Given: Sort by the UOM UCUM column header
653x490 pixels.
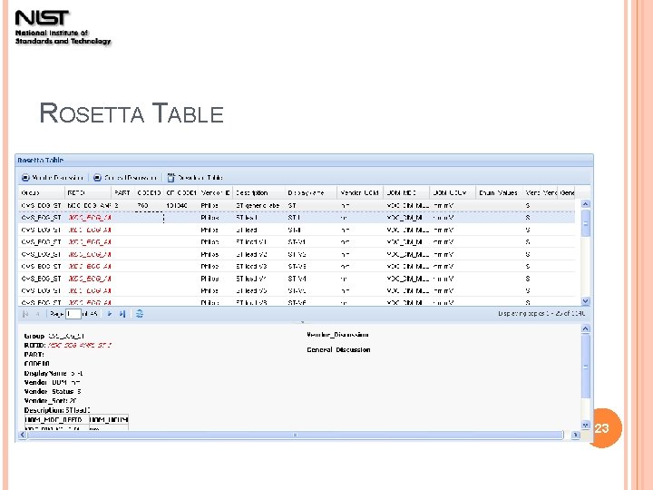Looking at the screenshot, I should [453, 193].
